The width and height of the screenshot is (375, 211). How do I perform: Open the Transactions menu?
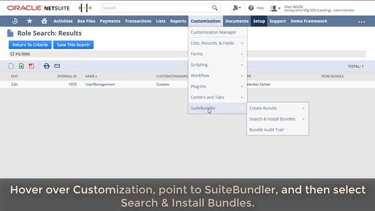click(138, 21)
